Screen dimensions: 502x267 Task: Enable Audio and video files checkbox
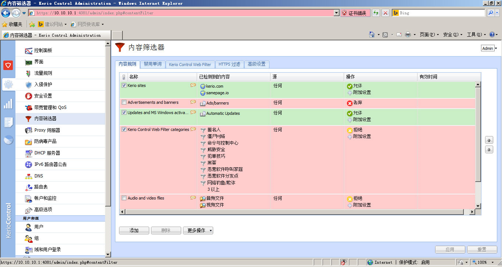click(x=124, y=198)
